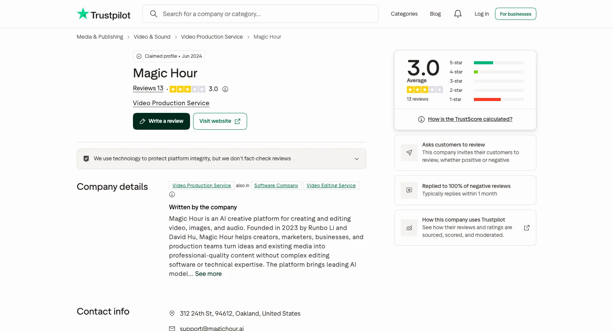613x331 pixels.
Task: Open the Categories menu
Action: point(404,14)
